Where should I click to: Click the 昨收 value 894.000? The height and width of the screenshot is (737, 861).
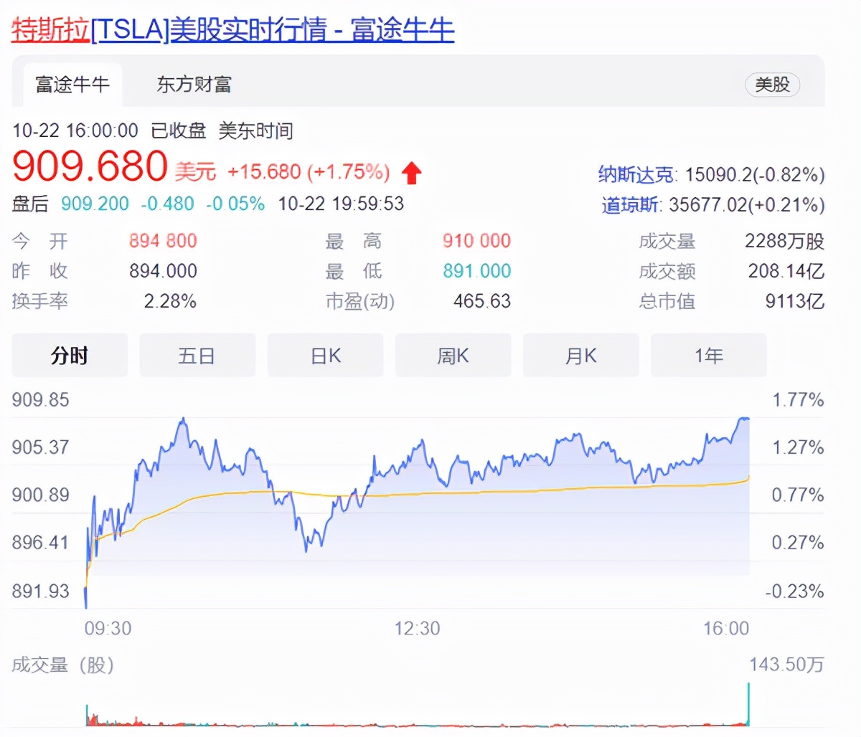coord(163,271)
